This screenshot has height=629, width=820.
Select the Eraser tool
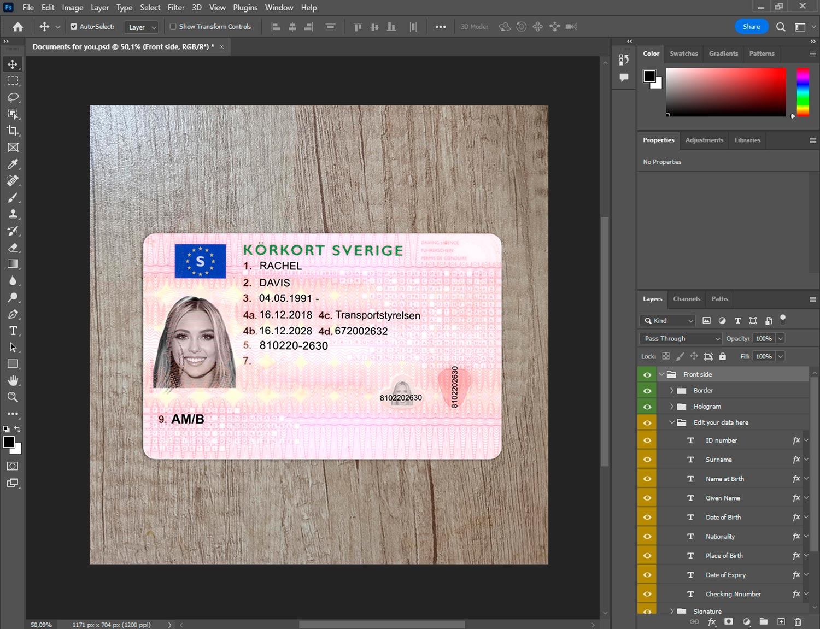(13, 248)
